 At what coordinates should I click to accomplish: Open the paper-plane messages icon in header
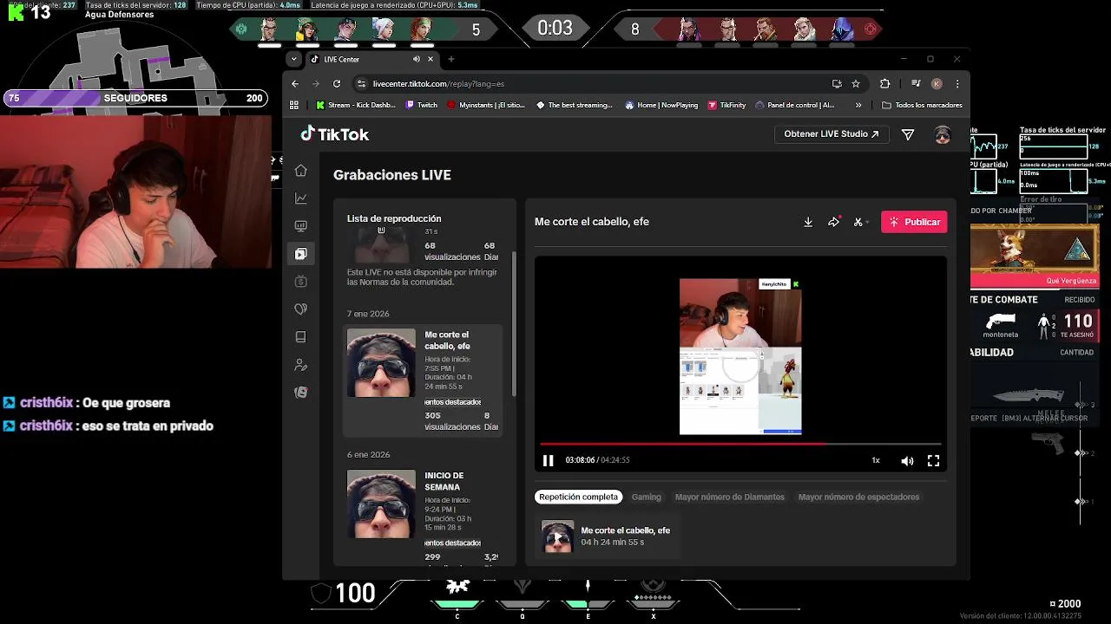pyautogui.click(x=908, y=134)
